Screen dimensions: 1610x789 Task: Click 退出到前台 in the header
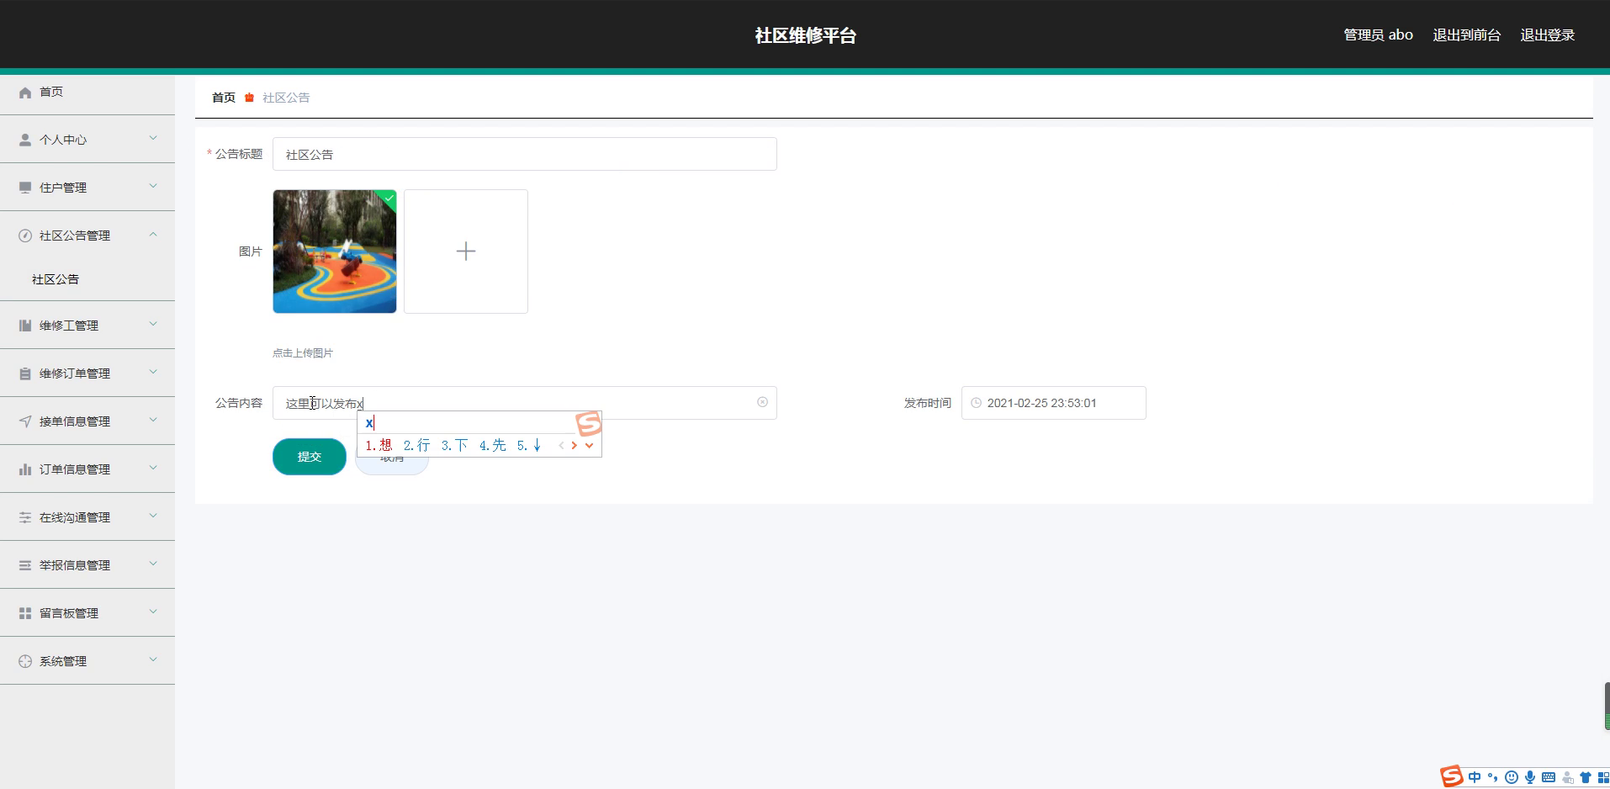point(1466,34)
